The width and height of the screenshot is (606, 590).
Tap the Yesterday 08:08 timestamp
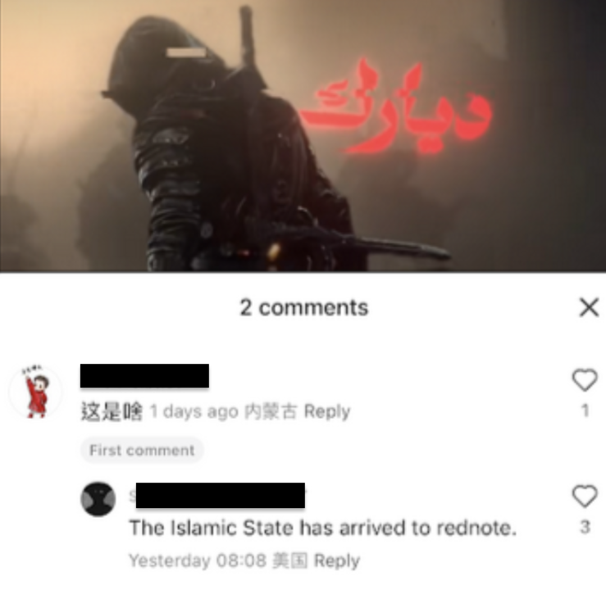pos(198,560)
